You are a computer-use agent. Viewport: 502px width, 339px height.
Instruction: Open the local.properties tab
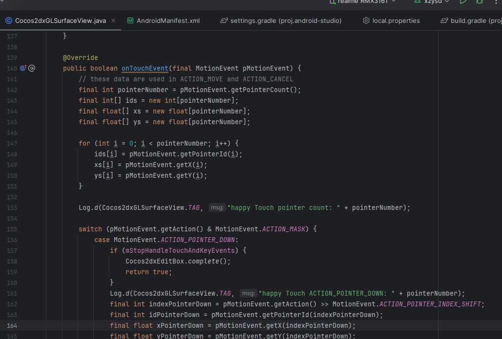pos(391,20)
